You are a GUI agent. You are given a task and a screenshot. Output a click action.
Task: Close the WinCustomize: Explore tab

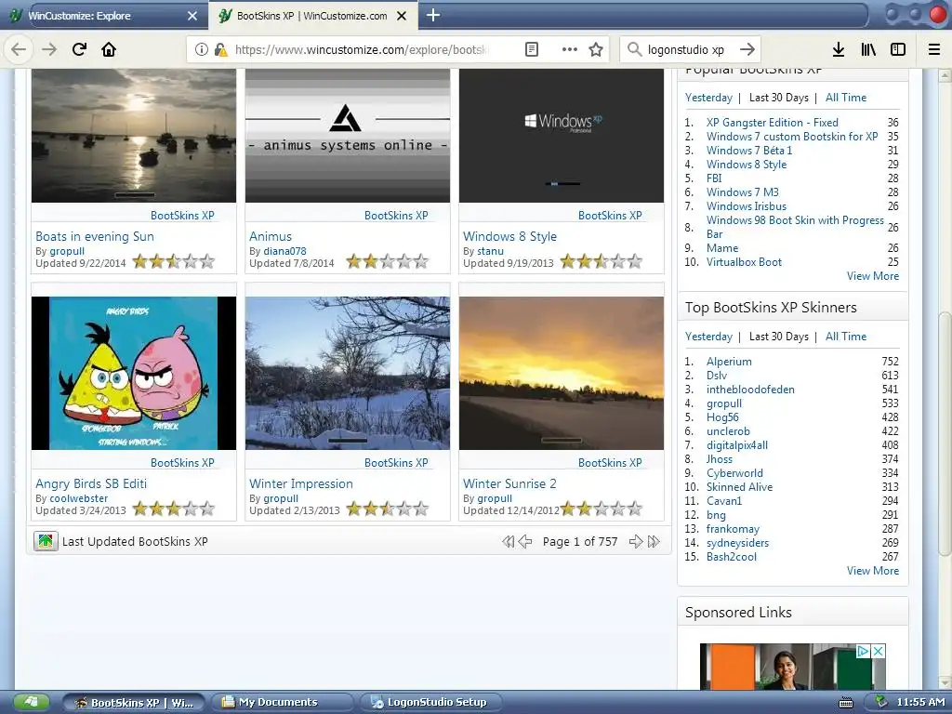192,16
